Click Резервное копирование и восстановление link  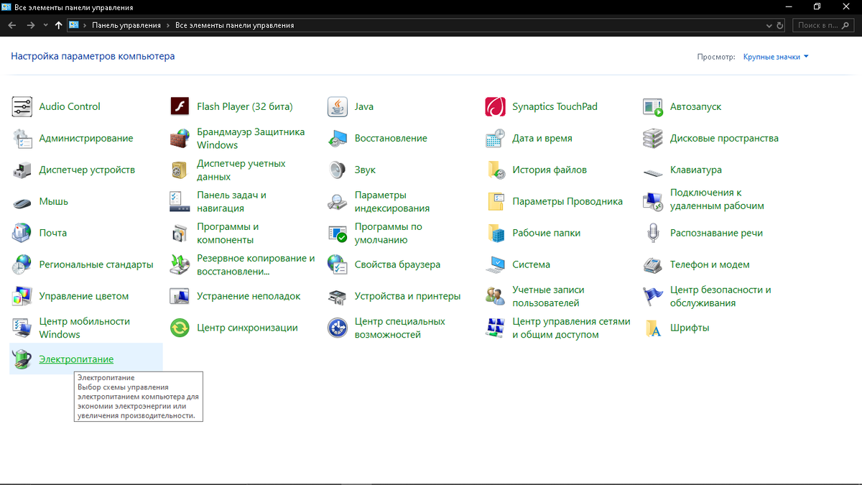coord(256,264)
